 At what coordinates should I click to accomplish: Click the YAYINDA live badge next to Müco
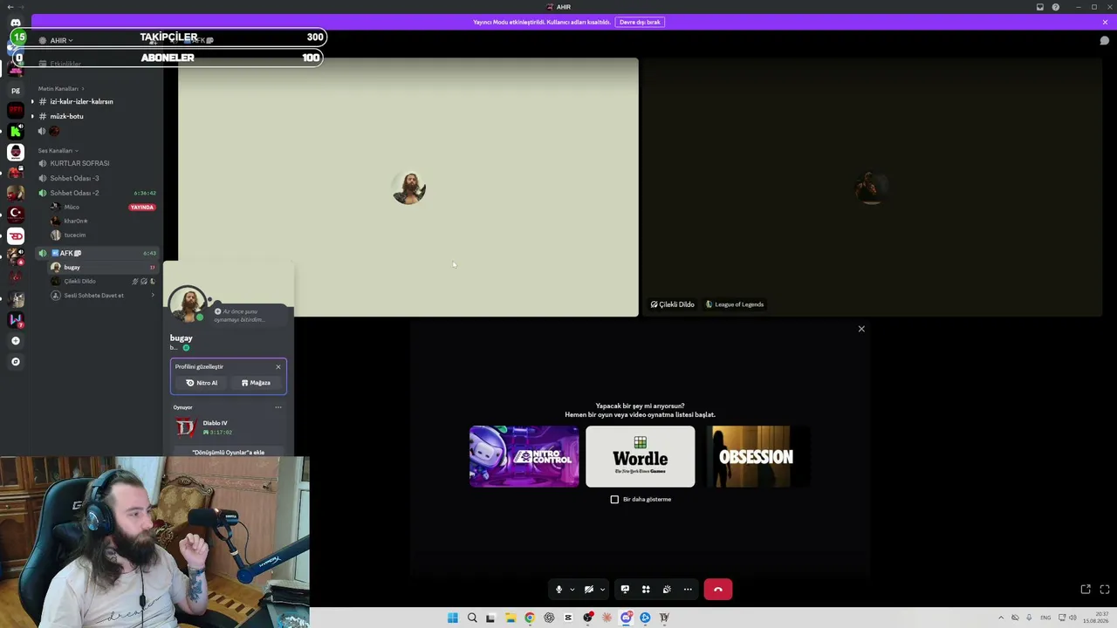[142, 208]
